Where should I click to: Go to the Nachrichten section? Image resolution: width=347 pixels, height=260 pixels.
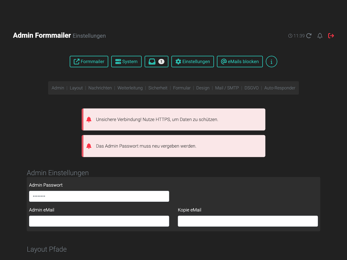point(100,88)
